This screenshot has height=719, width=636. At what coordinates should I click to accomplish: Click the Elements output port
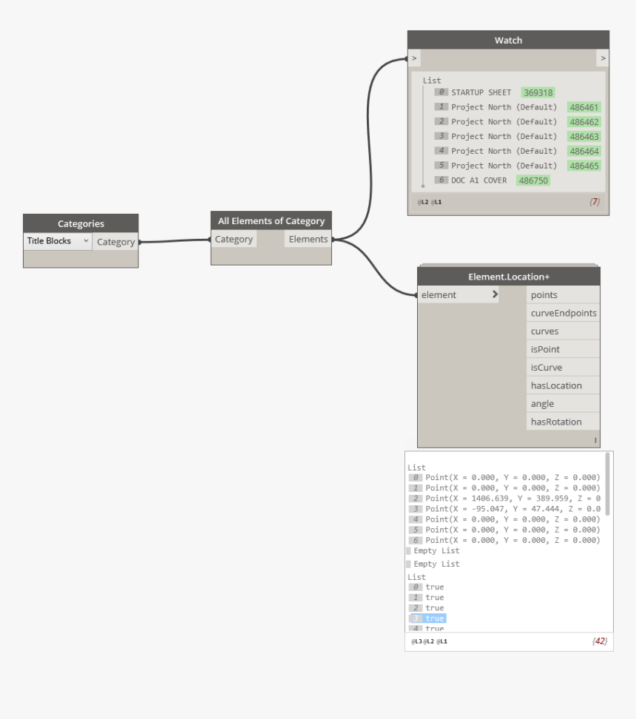(308, 239)
